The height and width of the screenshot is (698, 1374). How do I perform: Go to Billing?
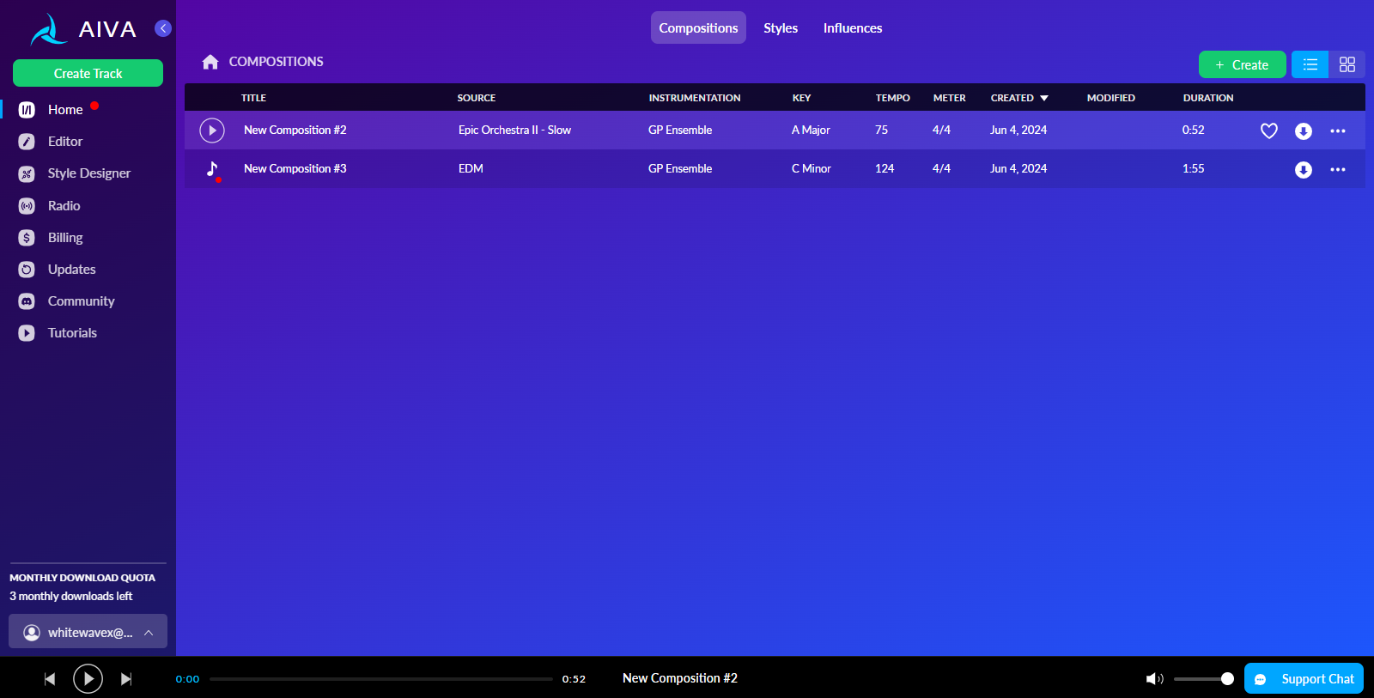coord(65,238)
